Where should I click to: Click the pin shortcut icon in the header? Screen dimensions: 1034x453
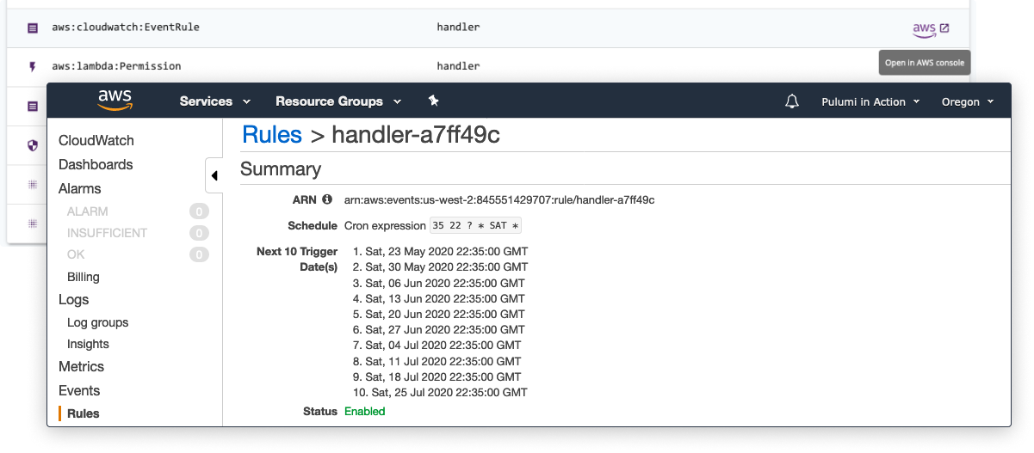434,101
